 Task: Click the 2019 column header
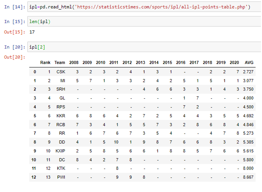click(221, 63)
